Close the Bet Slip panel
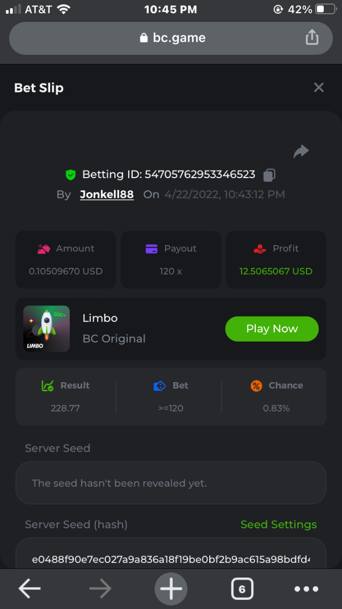Image resolution: width=342 pixels, height=609 pixels. (x=319, y=88)
